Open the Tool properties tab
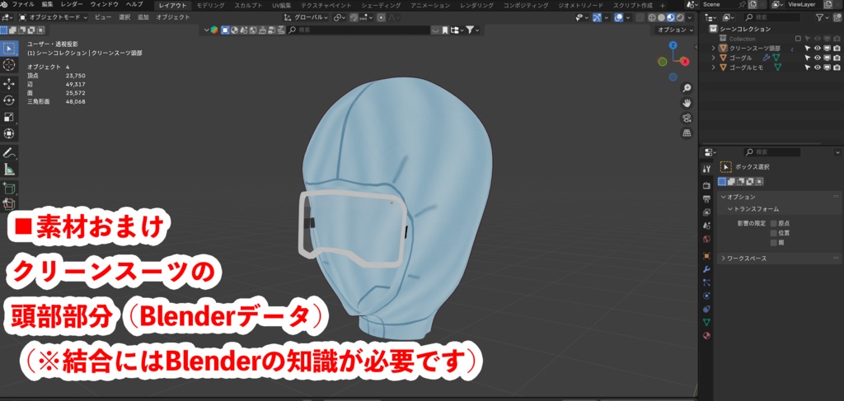 click(706, 169)
